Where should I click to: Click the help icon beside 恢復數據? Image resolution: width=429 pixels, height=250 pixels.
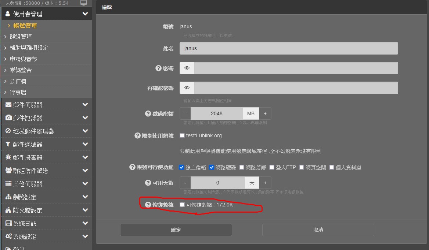click(x=148, y=205)
